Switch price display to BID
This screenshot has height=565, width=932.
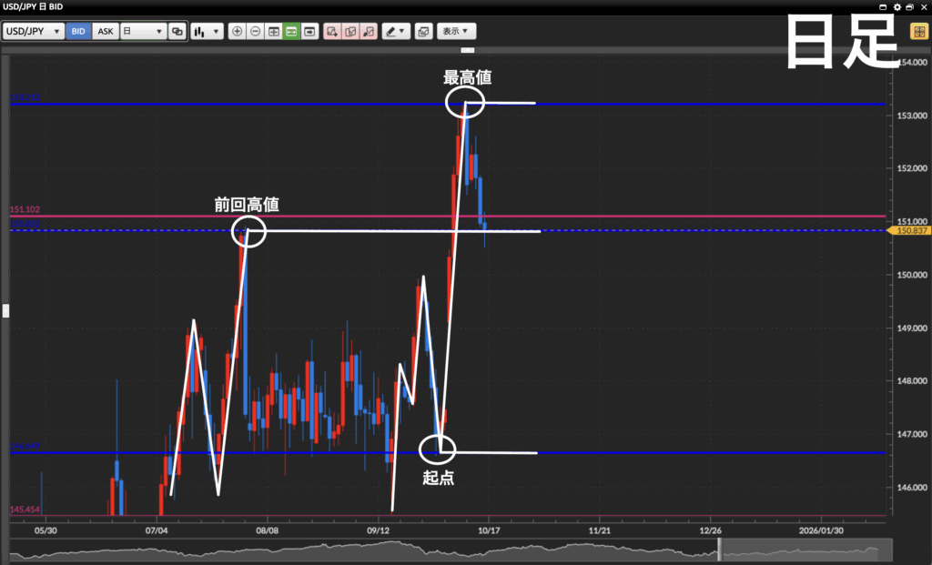pyautogui.click(x=78, y=31)
